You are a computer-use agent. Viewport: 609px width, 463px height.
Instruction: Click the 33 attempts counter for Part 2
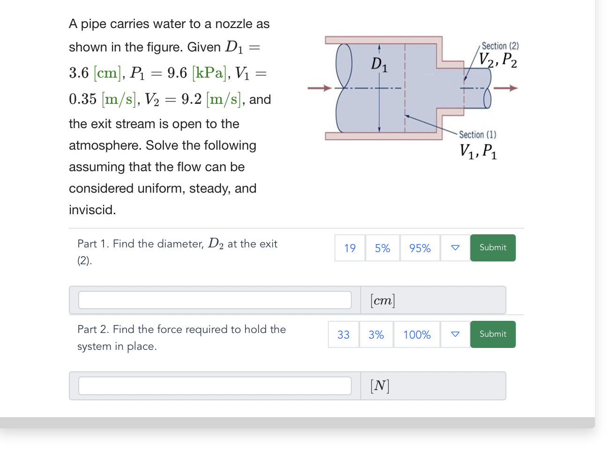coord(343,334)
